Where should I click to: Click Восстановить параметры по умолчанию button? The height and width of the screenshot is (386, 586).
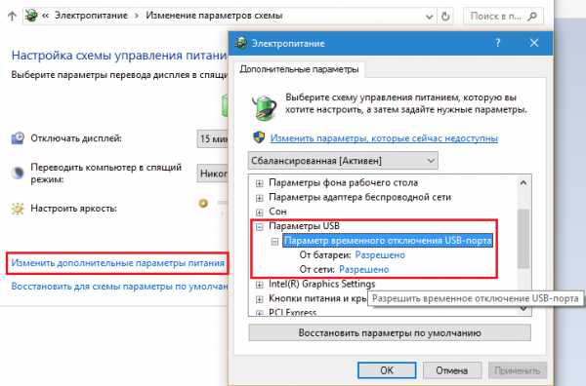pyautogui.click(x=390, y=332)
